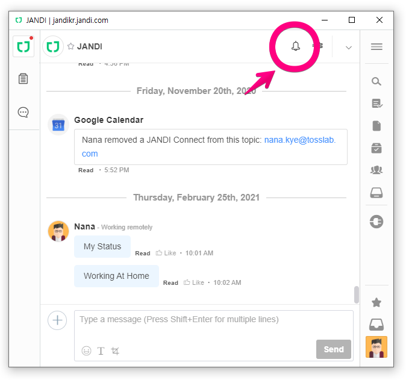Screen dimensions: 406x380
Task: Click the Thursday, February 25th, 2021 date divider
Action: (x=196, y=198)
